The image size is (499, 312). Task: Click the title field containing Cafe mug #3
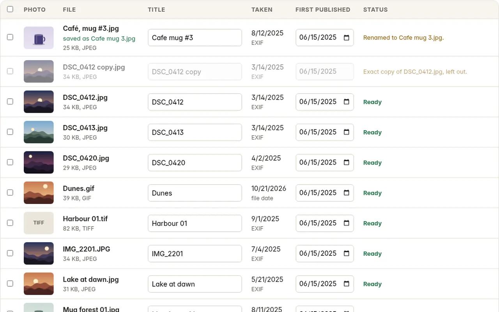click(195, 38)
